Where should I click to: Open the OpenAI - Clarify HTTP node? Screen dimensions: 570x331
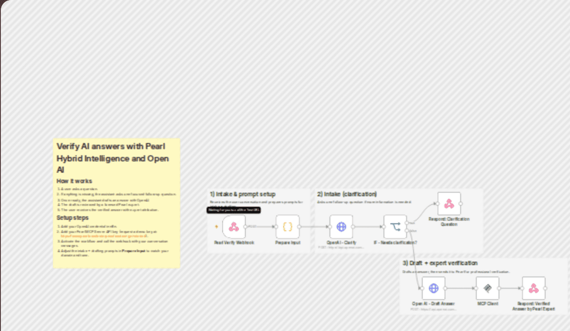pos(341,227)
